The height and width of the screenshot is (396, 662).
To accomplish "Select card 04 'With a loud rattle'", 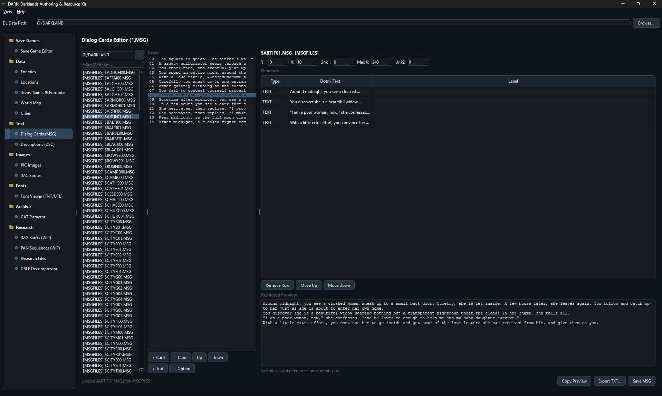I will click(202, 77).
